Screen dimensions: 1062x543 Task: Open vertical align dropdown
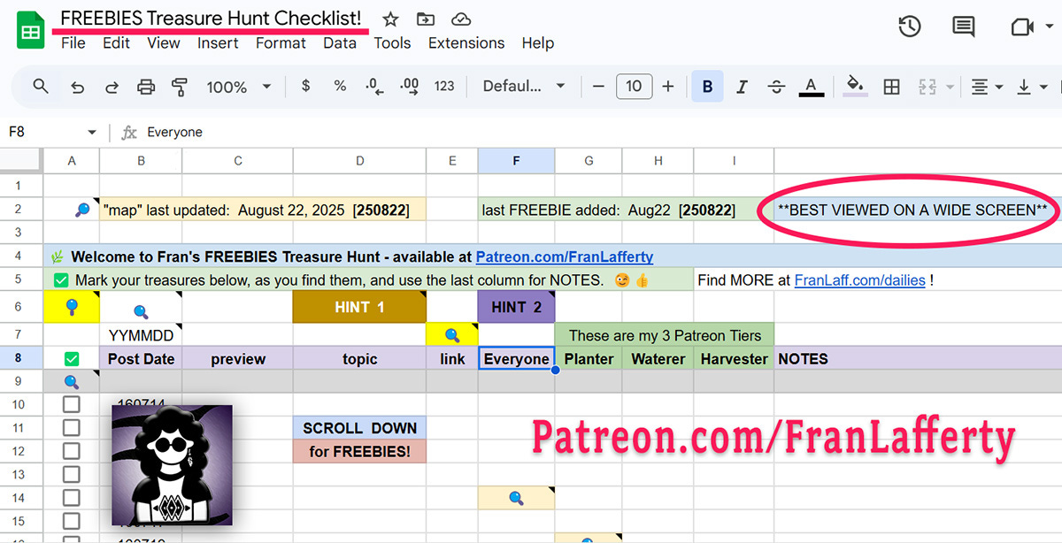point(1033,87)
